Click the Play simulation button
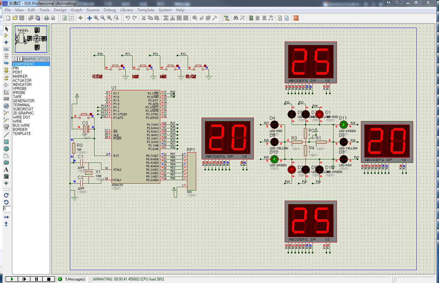This screenshot has width=439, height=283. pyautogui.click(x=12, y=279)
